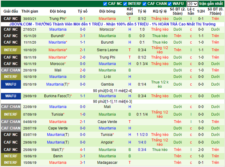225x167 pixels.
Task: Uncheck the CAF NC filter checkbox
Action: pos(105,4)
